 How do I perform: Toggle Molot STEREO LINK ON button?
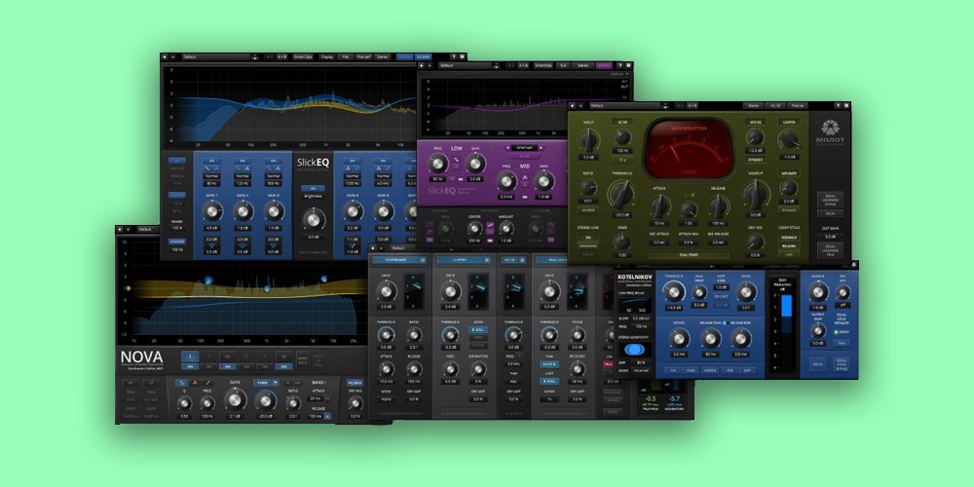587,237
